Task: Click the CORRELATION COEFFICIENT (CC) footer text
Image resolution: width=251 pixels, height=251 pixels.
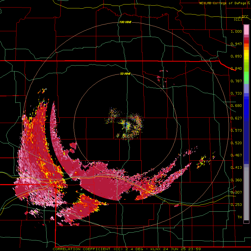Action: click(x=88, y=249)
